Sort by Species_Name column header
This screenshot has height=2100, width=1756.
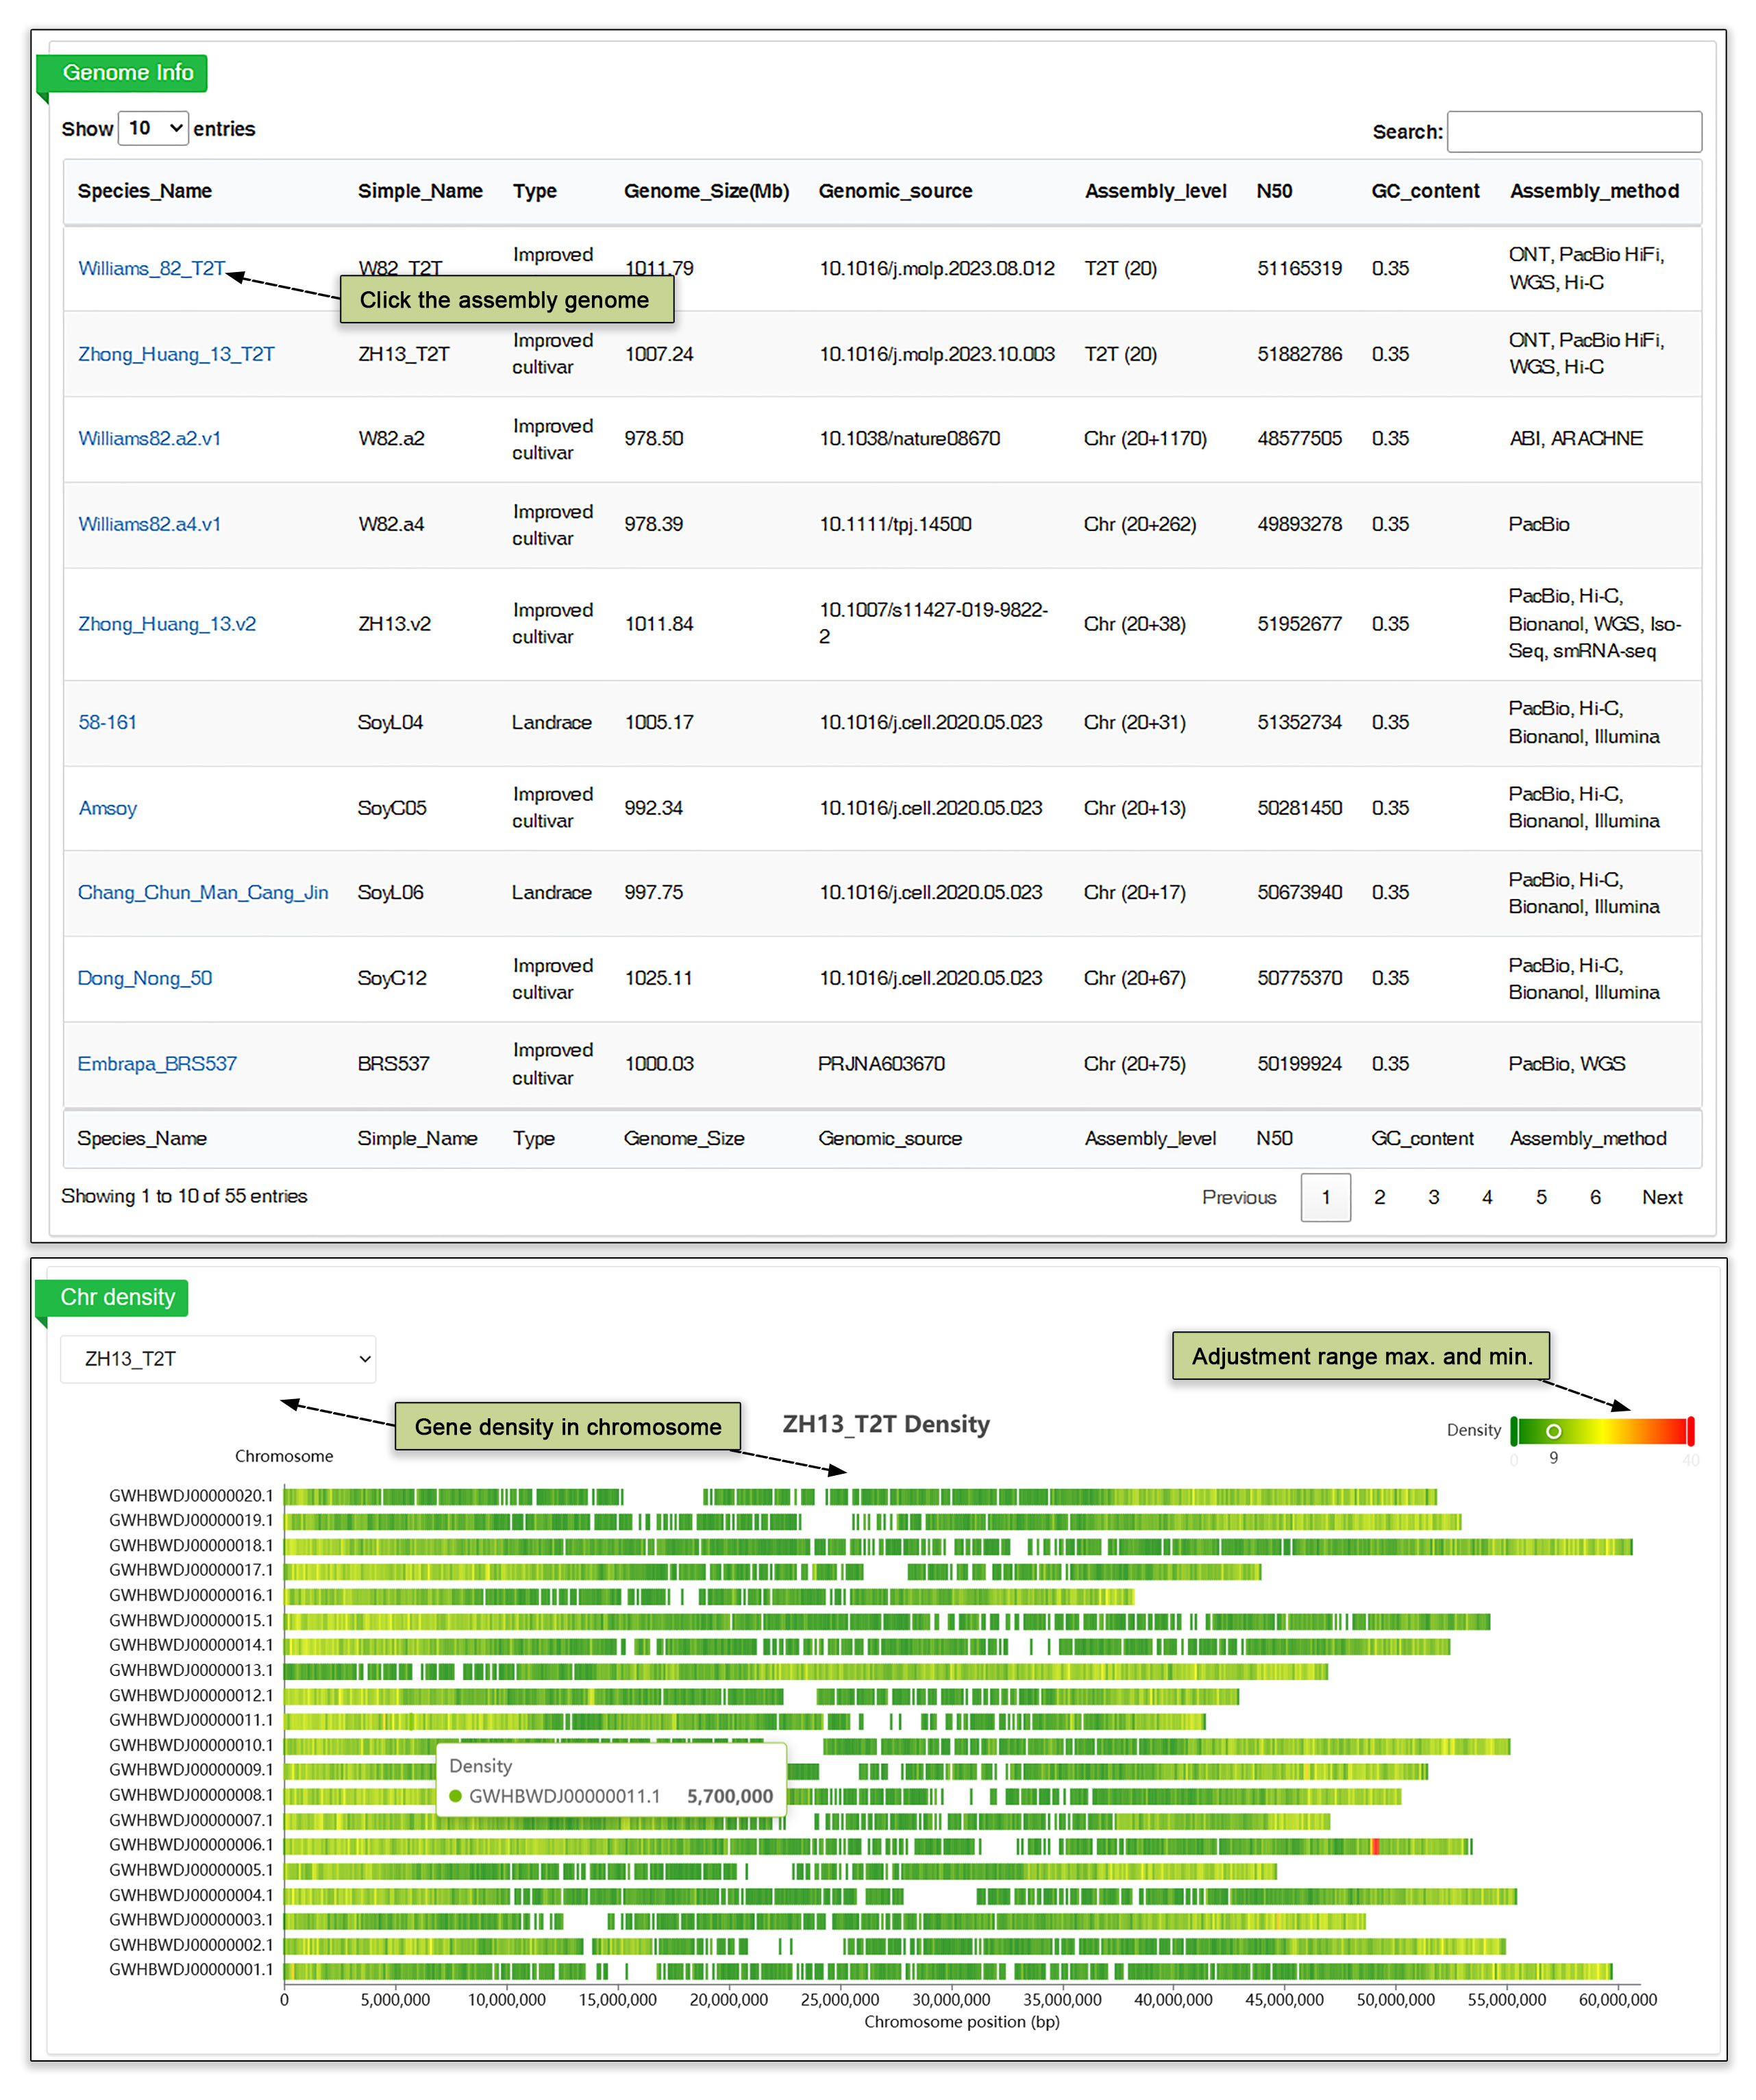[144, 191]
